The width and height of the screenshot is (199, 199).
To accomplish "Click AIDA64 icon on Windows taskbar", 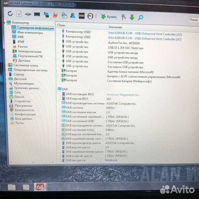I will pos(40,187).
